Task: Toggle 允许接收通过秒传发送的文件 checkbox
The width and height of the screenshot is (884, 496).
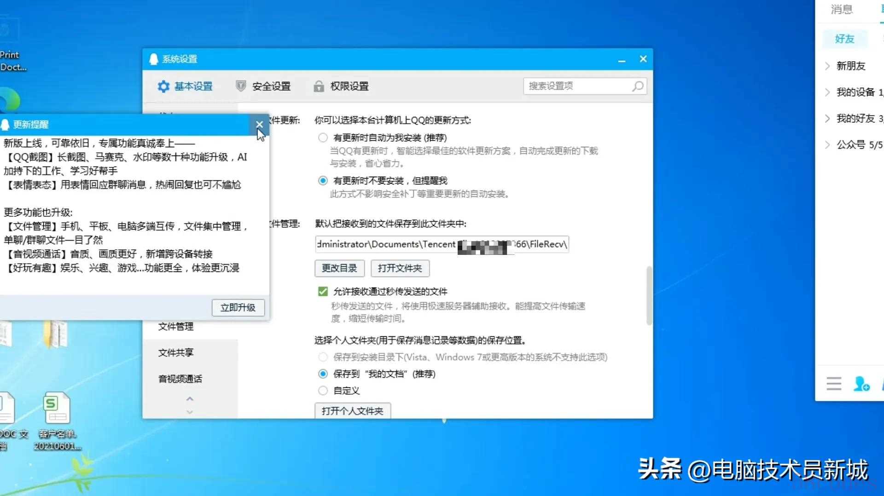Action: click(x=323, y=291)
